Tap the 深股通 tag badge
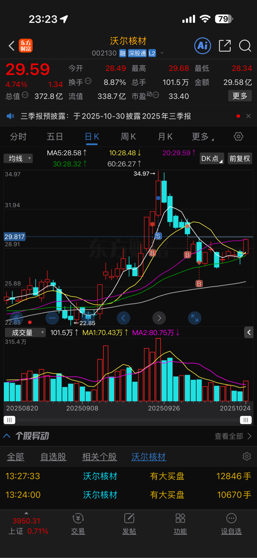Screen dimensions: 257x558 (137, 53)
